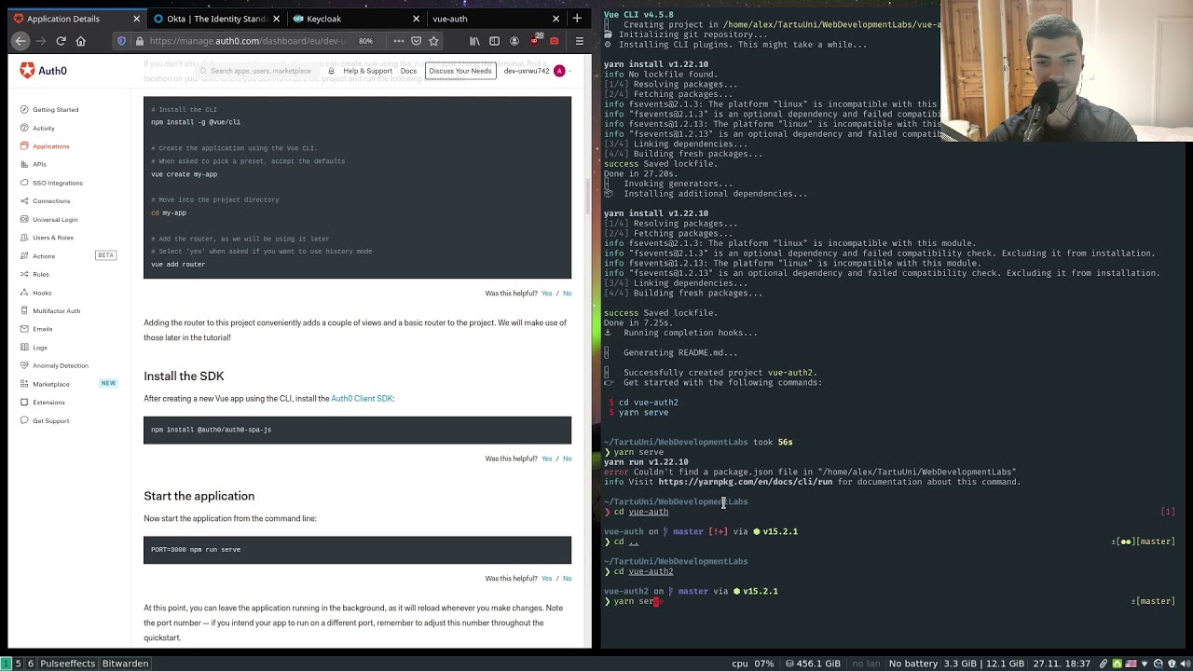Open the Help & Support link

(367, 71)
